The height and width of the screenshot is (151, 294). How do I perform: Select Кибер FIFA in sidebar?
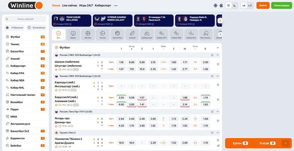25,73
